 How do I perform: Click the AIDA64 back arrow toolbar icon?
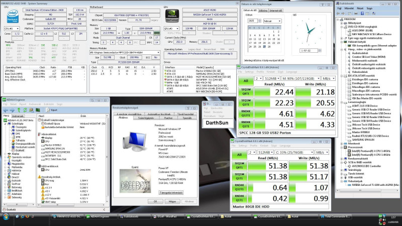coord(6,110)
